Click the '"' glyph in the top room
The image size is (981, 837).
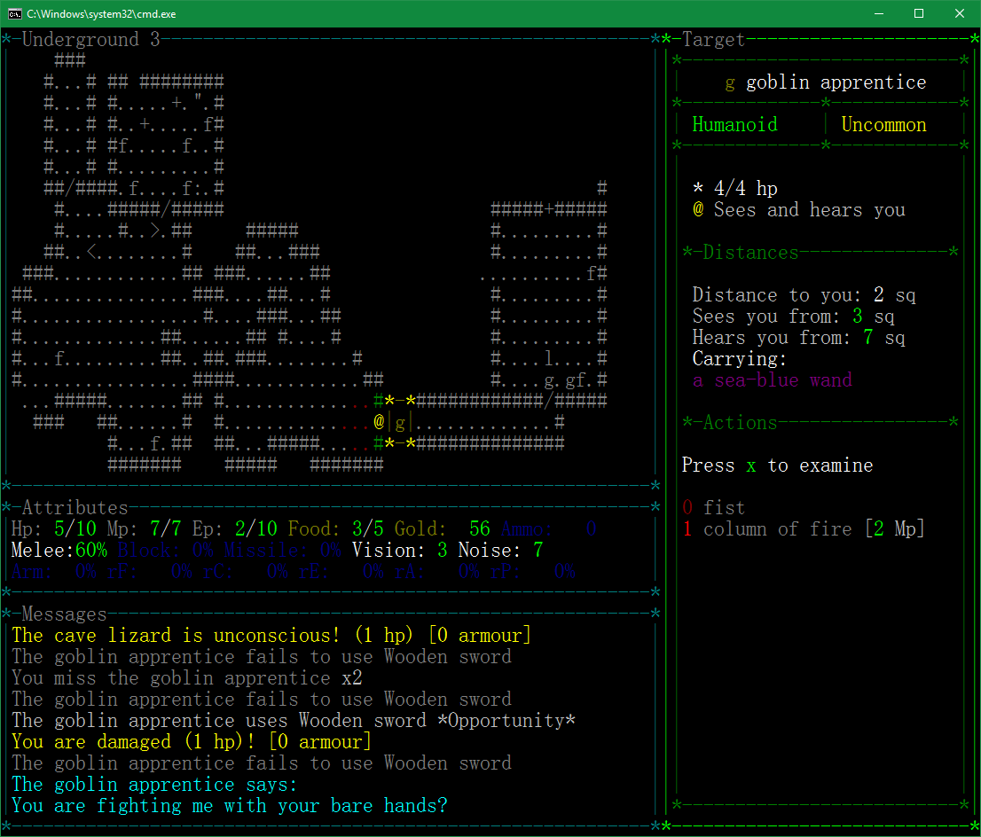pyautogui.click(x=199, y=98)
